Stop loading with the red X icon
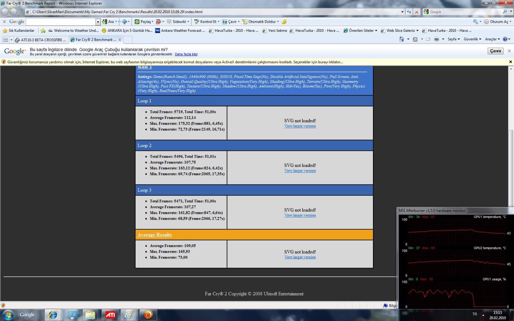This screenshot has height=321, width=514. click(417, 12)
